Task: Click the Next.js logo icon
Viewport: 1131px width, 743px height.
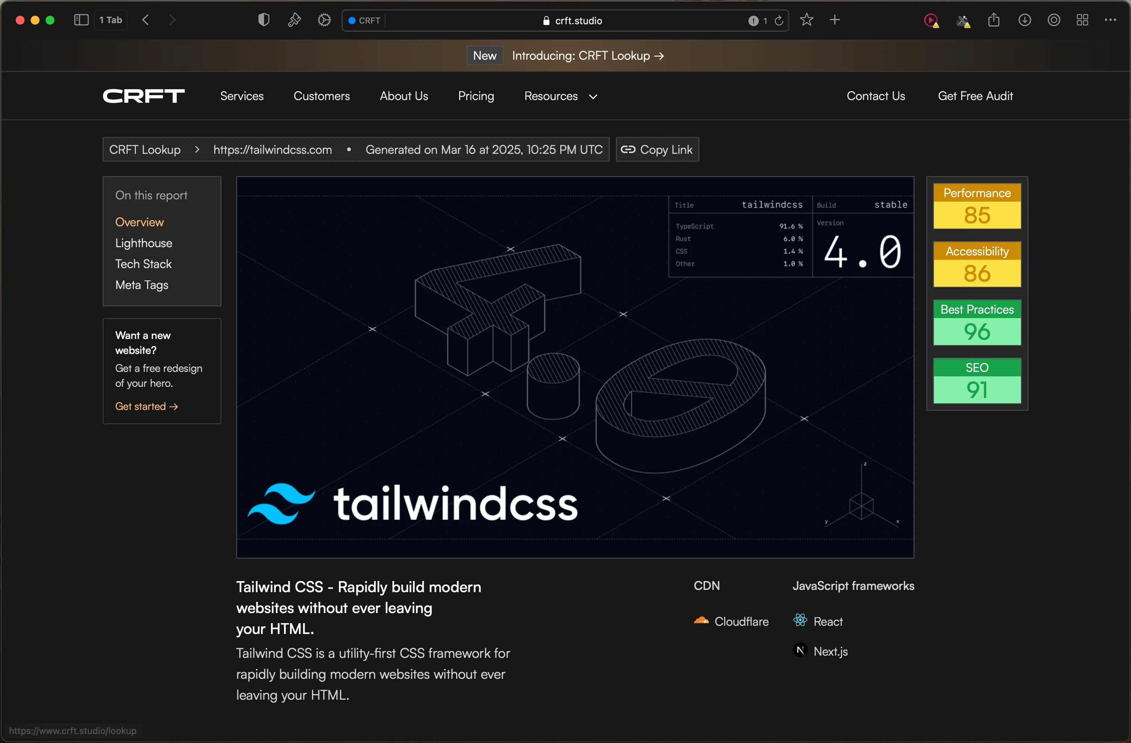Action: (x=800, y=650)
